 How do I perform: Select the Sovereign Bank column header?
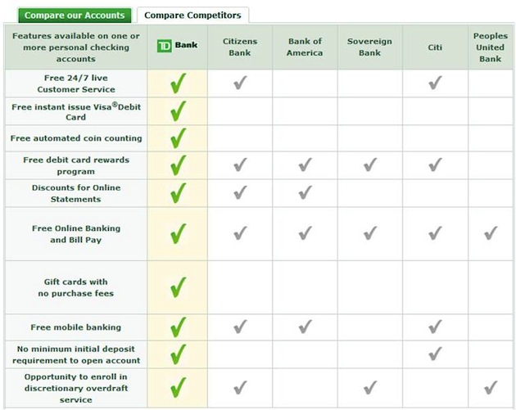[x=369, y=47]
